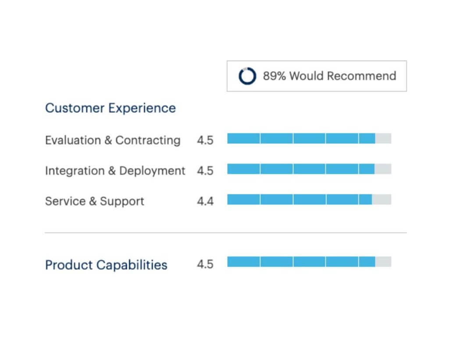Select the Evaluation & Contracting label

point(113,140)
